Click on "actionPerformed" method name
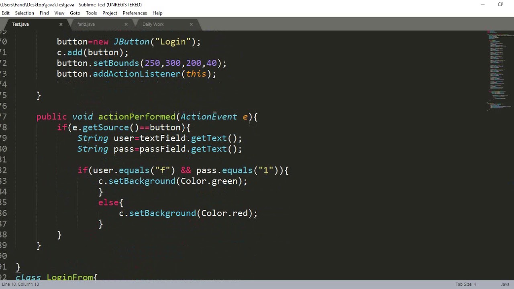 pos(137,117)
